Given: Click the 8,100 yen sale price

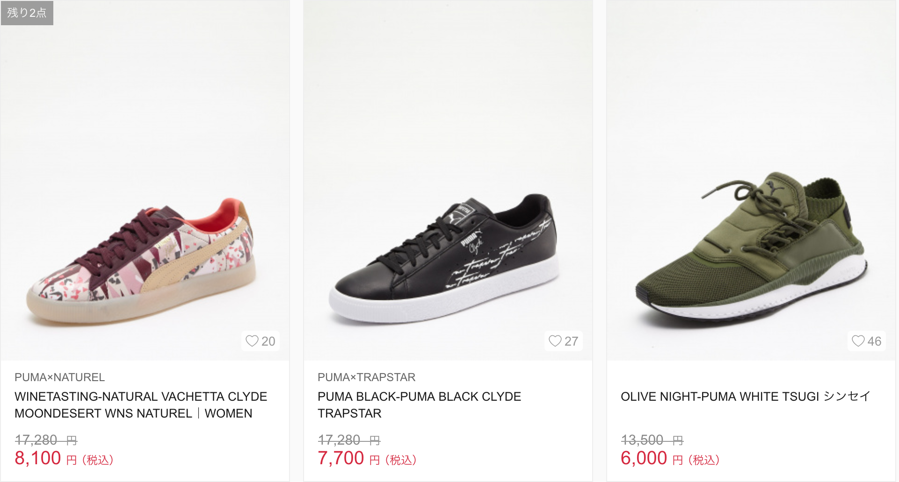Looking at the screenshot, I should point(38,458).
